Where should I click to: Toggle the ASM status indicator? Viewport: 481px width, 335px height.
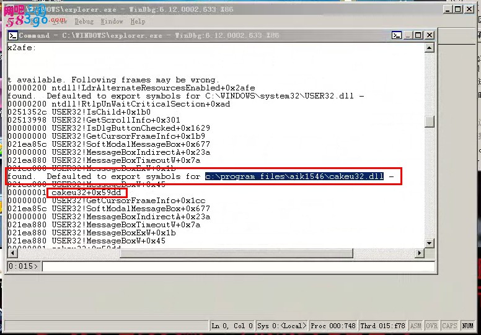click(x=415, y=326)
